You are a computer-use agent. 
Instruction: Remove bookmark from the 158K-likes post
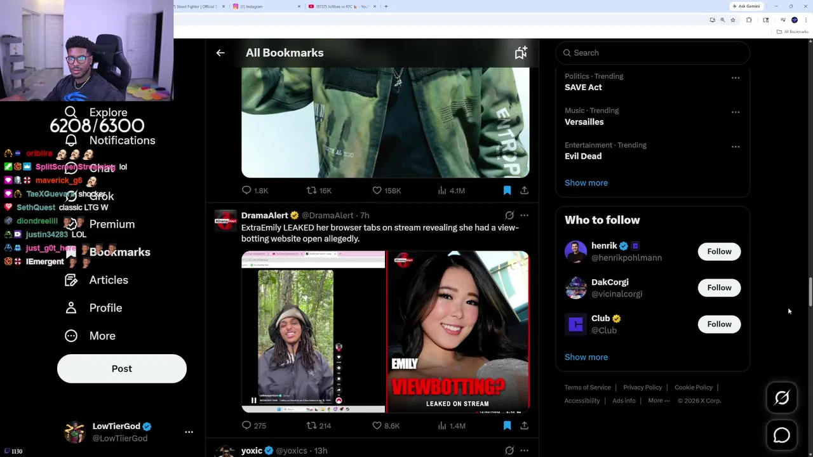507,190
